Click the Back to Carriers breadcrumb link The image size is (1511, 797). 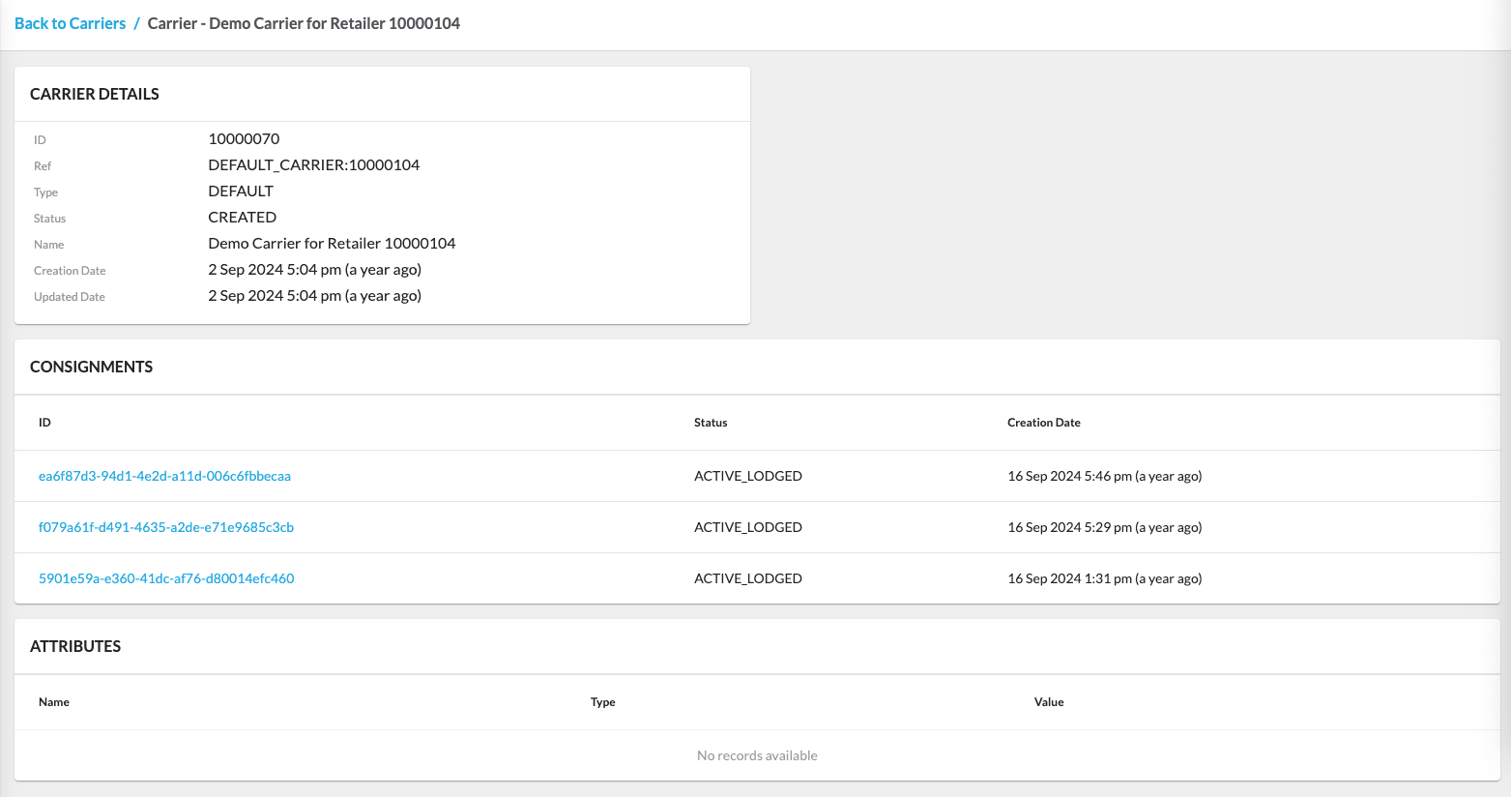point(70,23)
